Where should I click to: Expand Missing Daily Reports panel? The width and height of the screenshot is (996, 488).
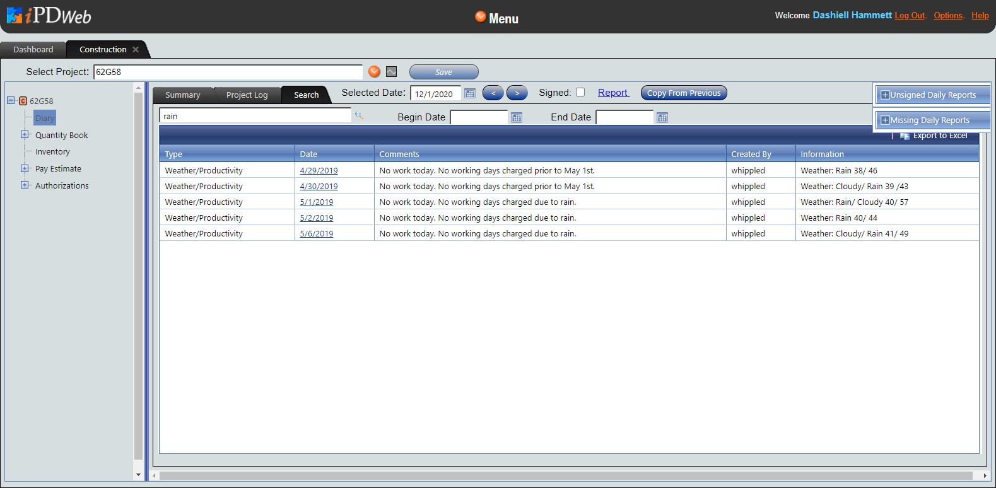pos(885,120)
